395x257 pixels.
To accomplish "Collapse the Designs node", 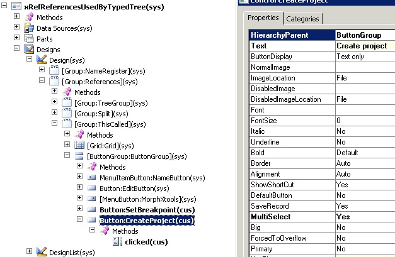I will click(x=16, y=48).
